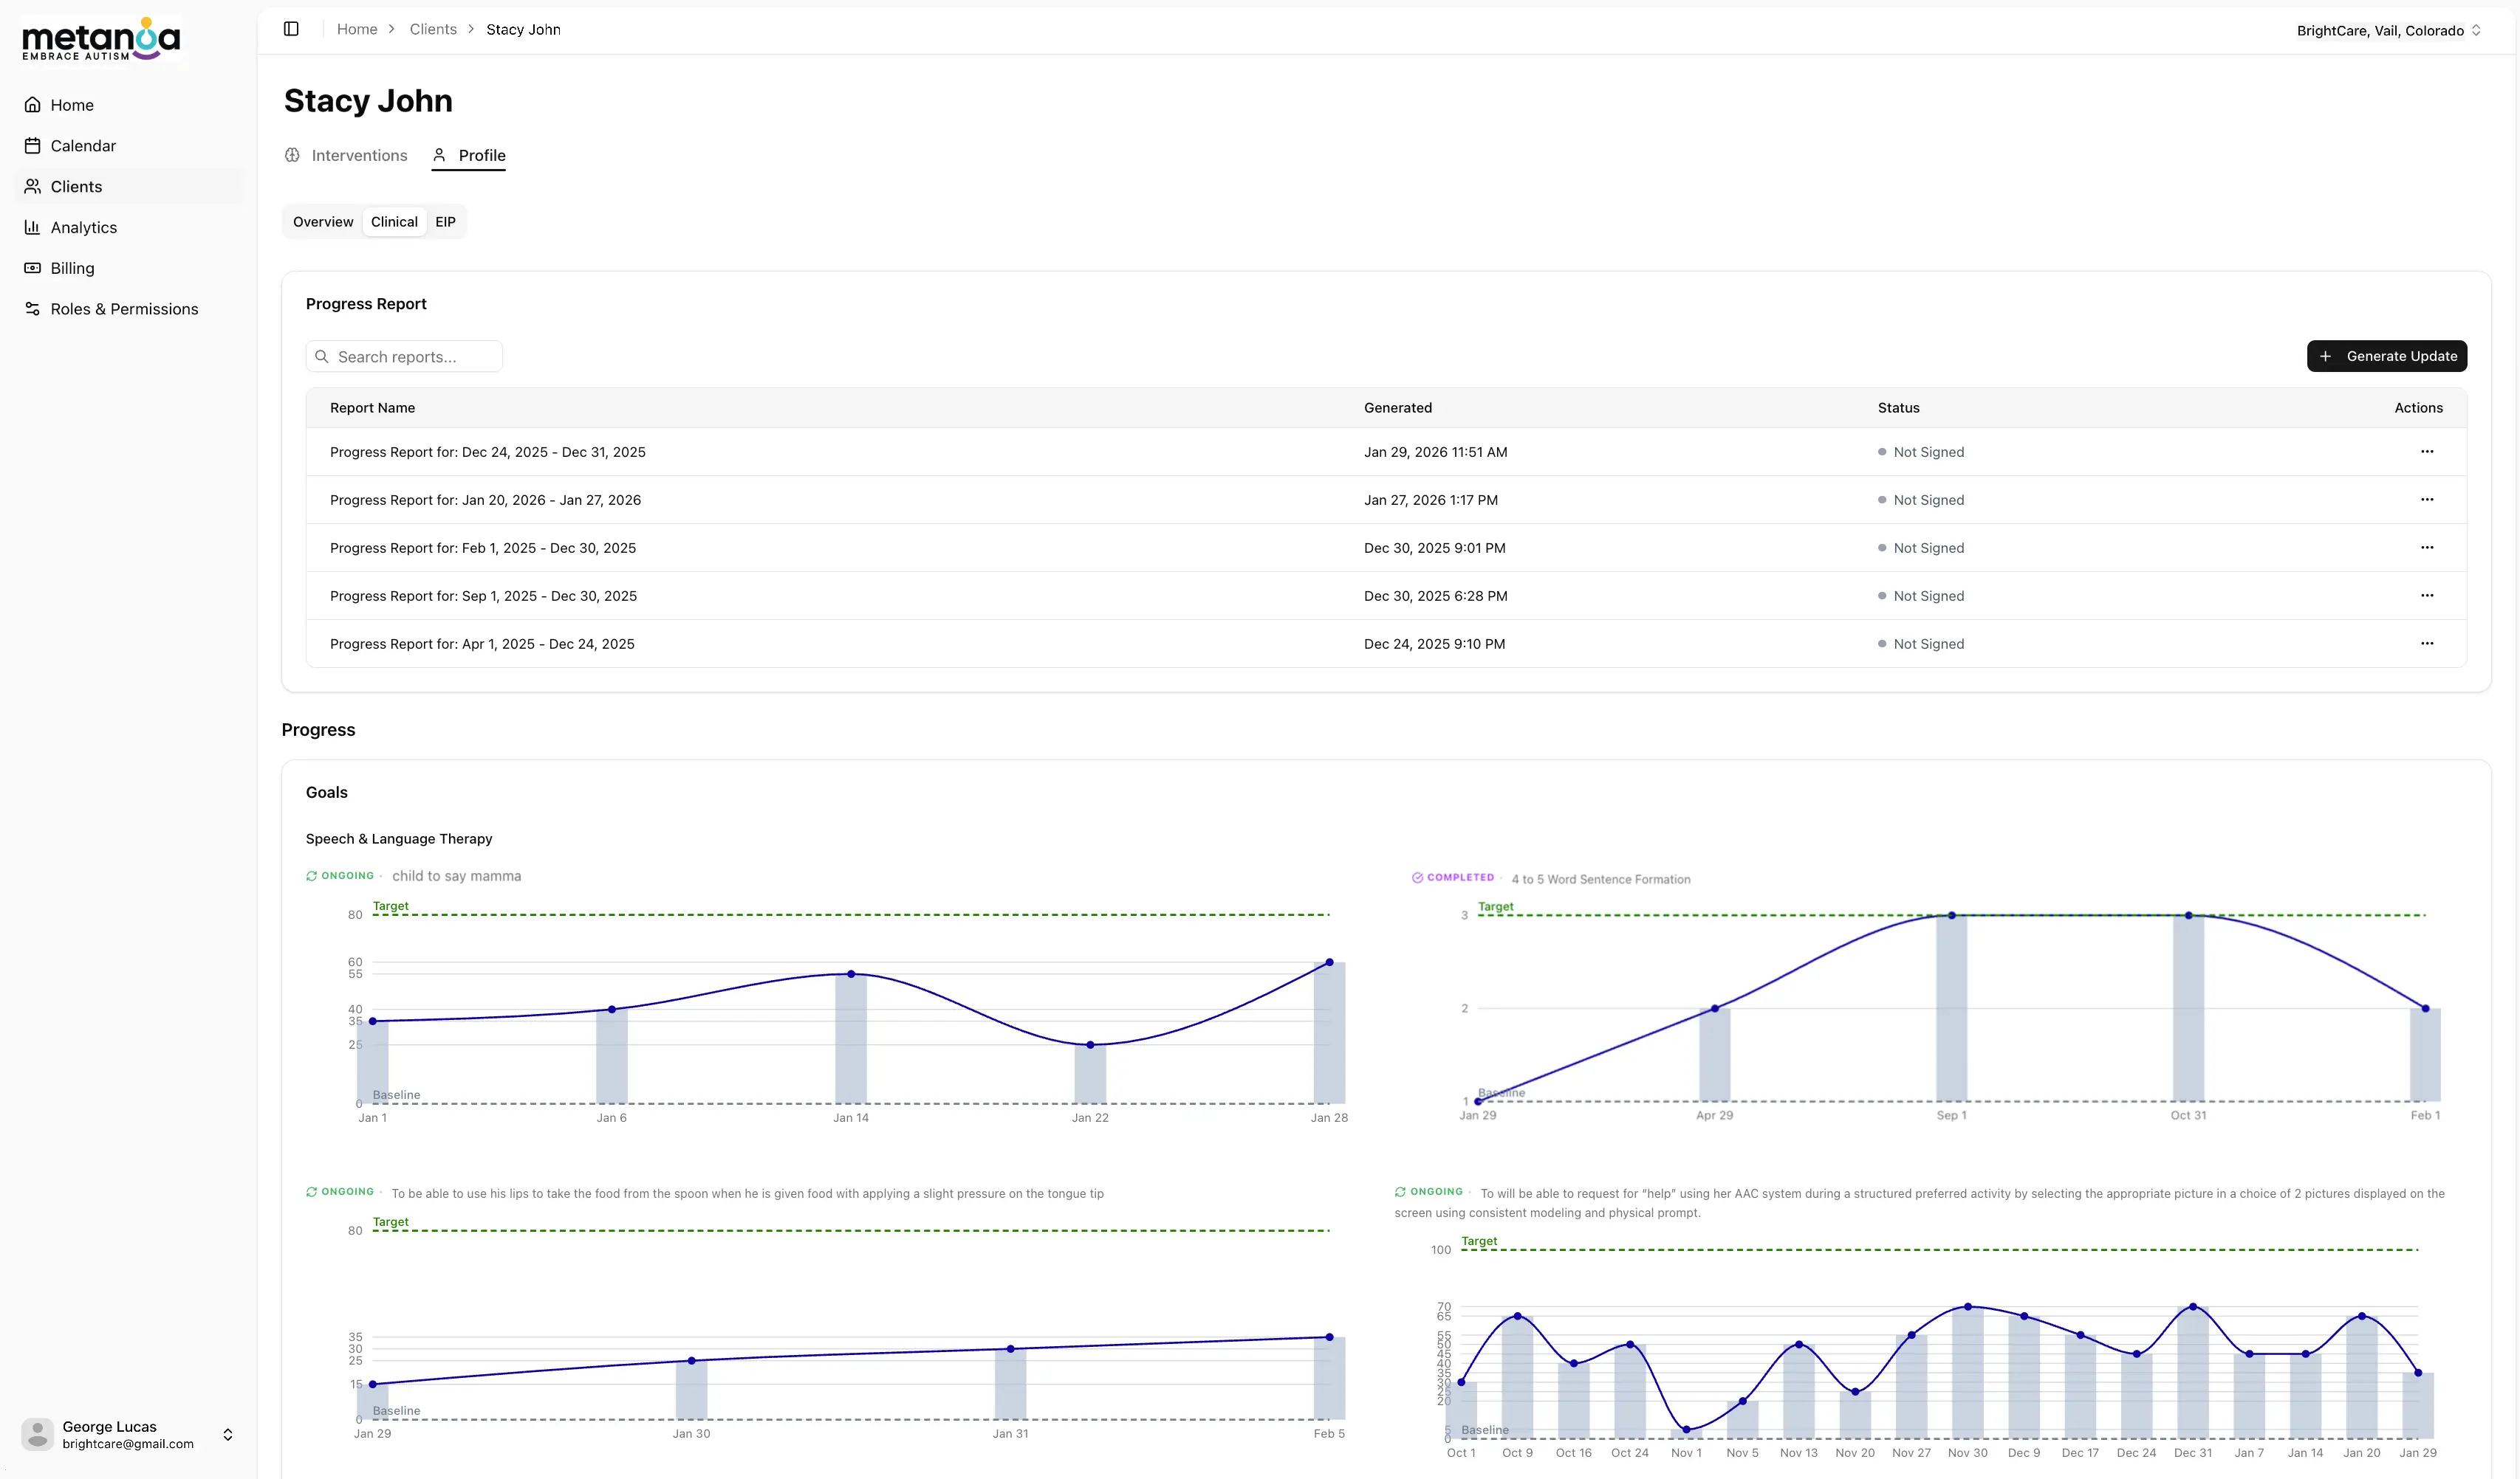The image size is (2520, 1479).
Task: Click the Jan 28 data point in mamma chart
Action: click(1329, 962)
